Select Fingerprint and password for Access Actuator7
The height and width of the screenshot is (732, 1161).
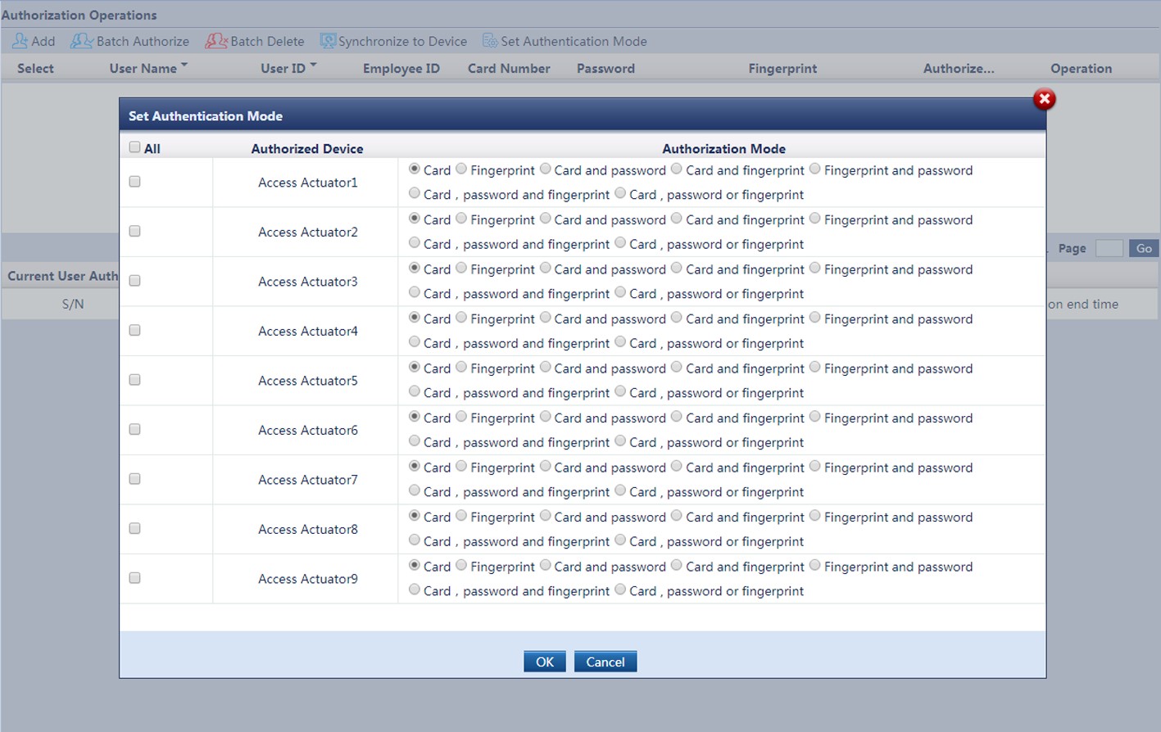click(814, 466)
